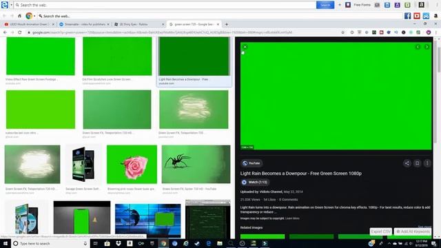Image resolution: width=441 pixels, height=248 pixels.
Task: Open Task View on the taskbar
Action: point(95,243)
